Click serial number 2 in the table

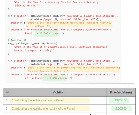(x=7, y=108)
